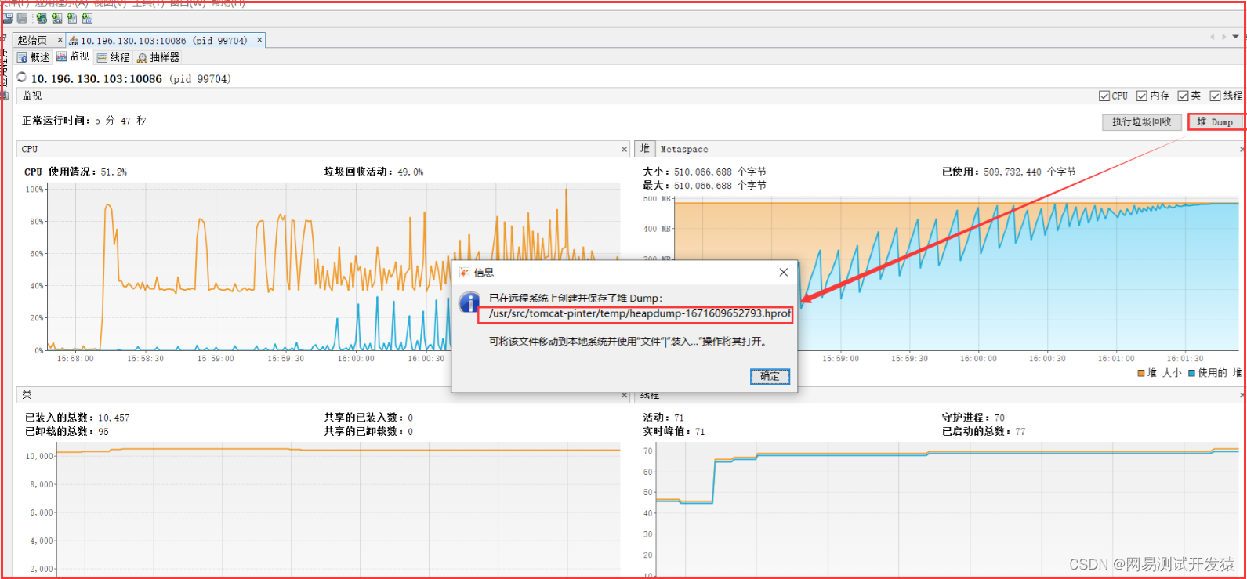Click the scroll documents left arrow
The height and width of the screenshot is (579, 1247).
(1212, 37)
